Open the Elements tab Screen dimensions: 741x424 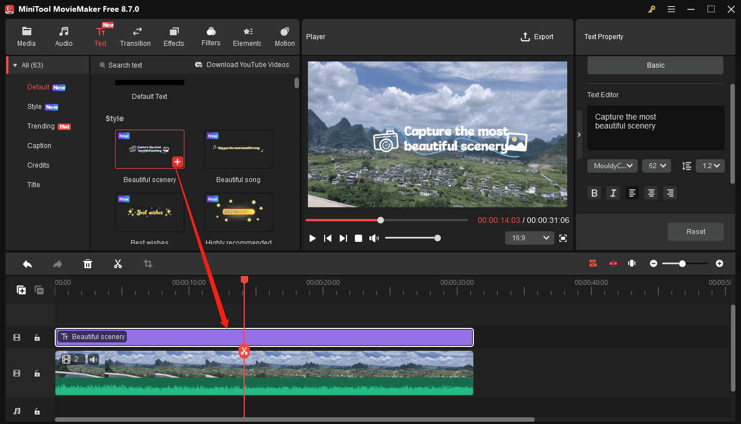coord(247,37)
